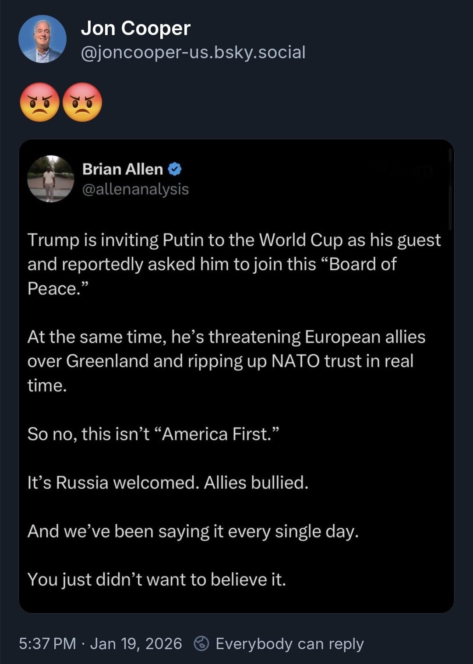Open Jon Cooper's profile avatar
This screenshot has height=664, width=473.
click(x=42, y=39)
